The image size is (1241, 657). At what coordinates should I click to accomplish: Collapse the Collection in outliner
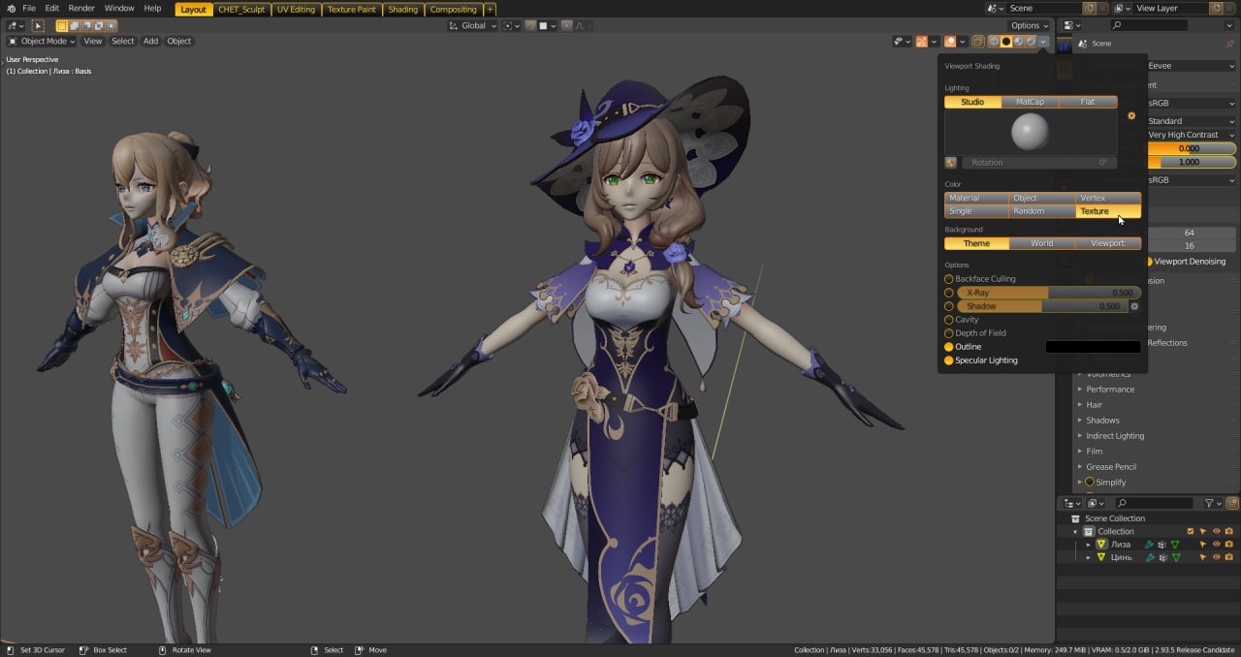(1075, 531)
